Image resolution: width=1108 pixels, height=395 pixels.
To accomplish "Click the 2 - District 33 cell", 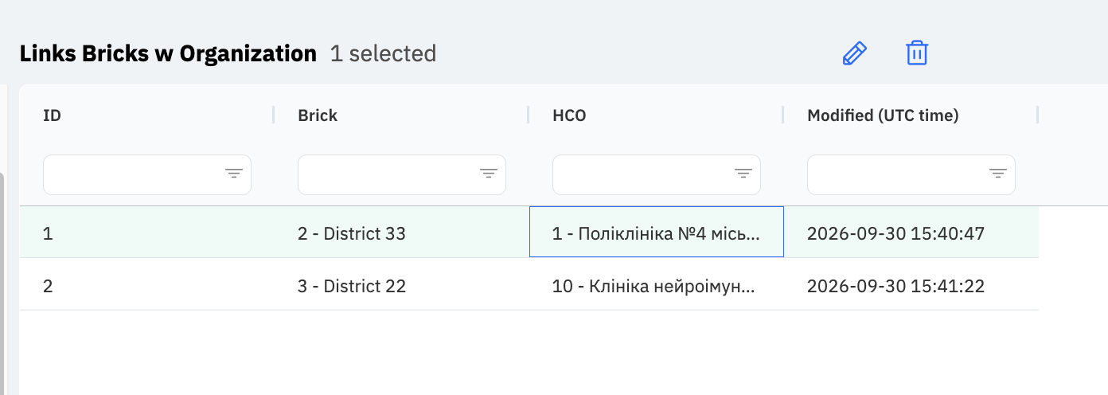I will coord(402,233).
